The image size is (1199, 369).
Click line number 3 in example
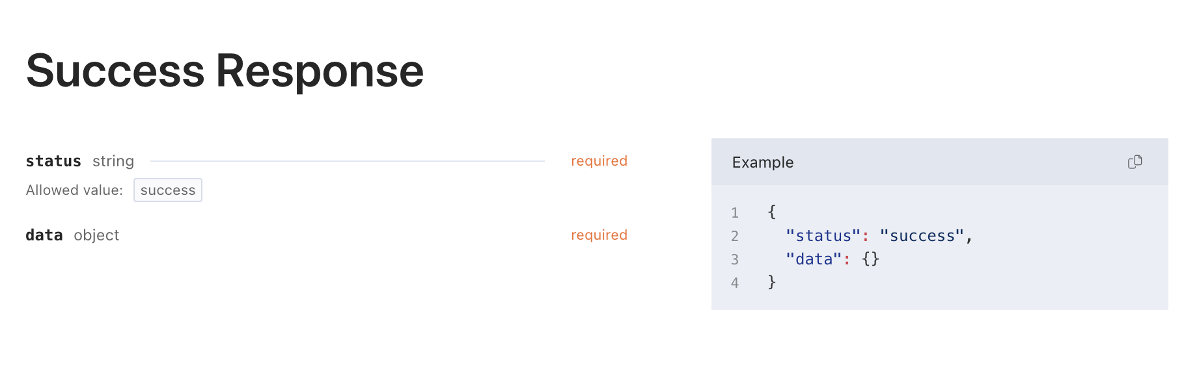[734, 259]
